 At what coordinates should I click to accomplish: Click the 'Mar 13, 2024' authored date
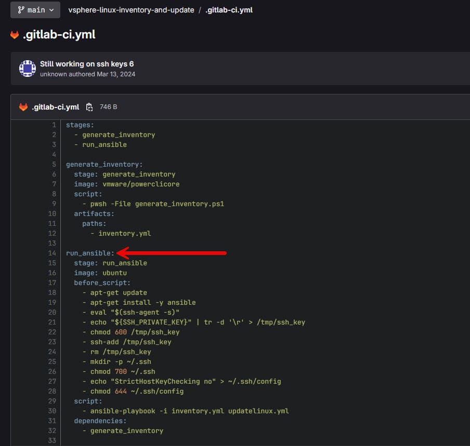[116, 74]
